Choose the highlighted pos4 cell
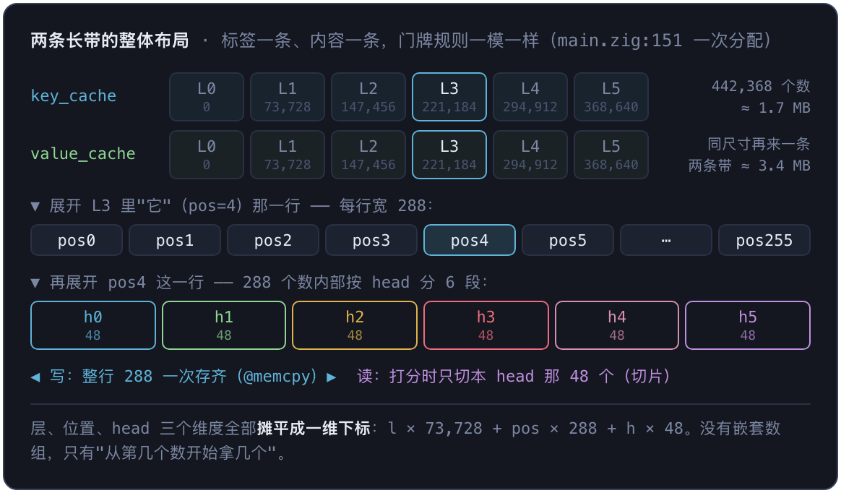This screenshot has height=493, width=841. coord(470,240)
